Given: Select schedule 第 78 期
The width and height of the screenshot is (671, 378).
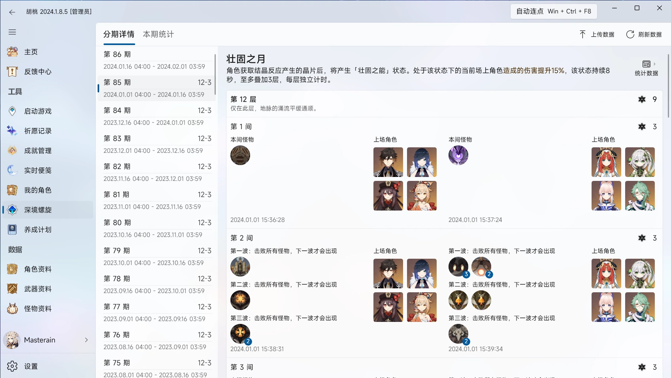Looking at the screenshot, I should pos(156,284).
